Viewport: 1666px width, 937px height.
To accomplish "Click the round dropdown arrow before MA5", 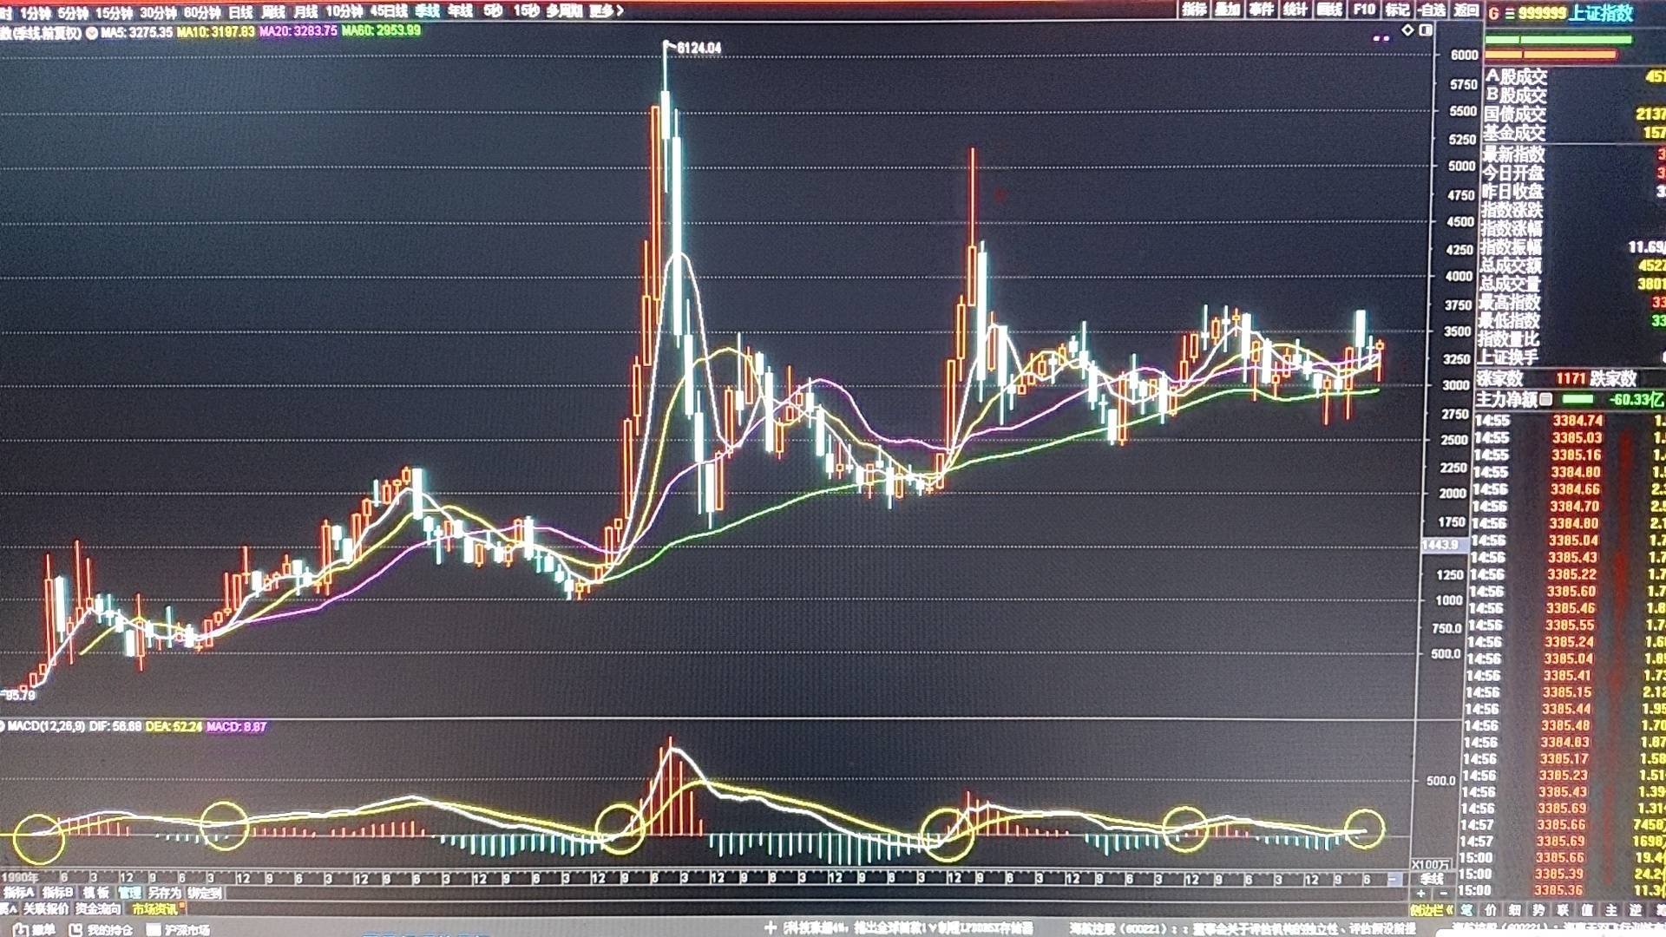I will point(91,32).
